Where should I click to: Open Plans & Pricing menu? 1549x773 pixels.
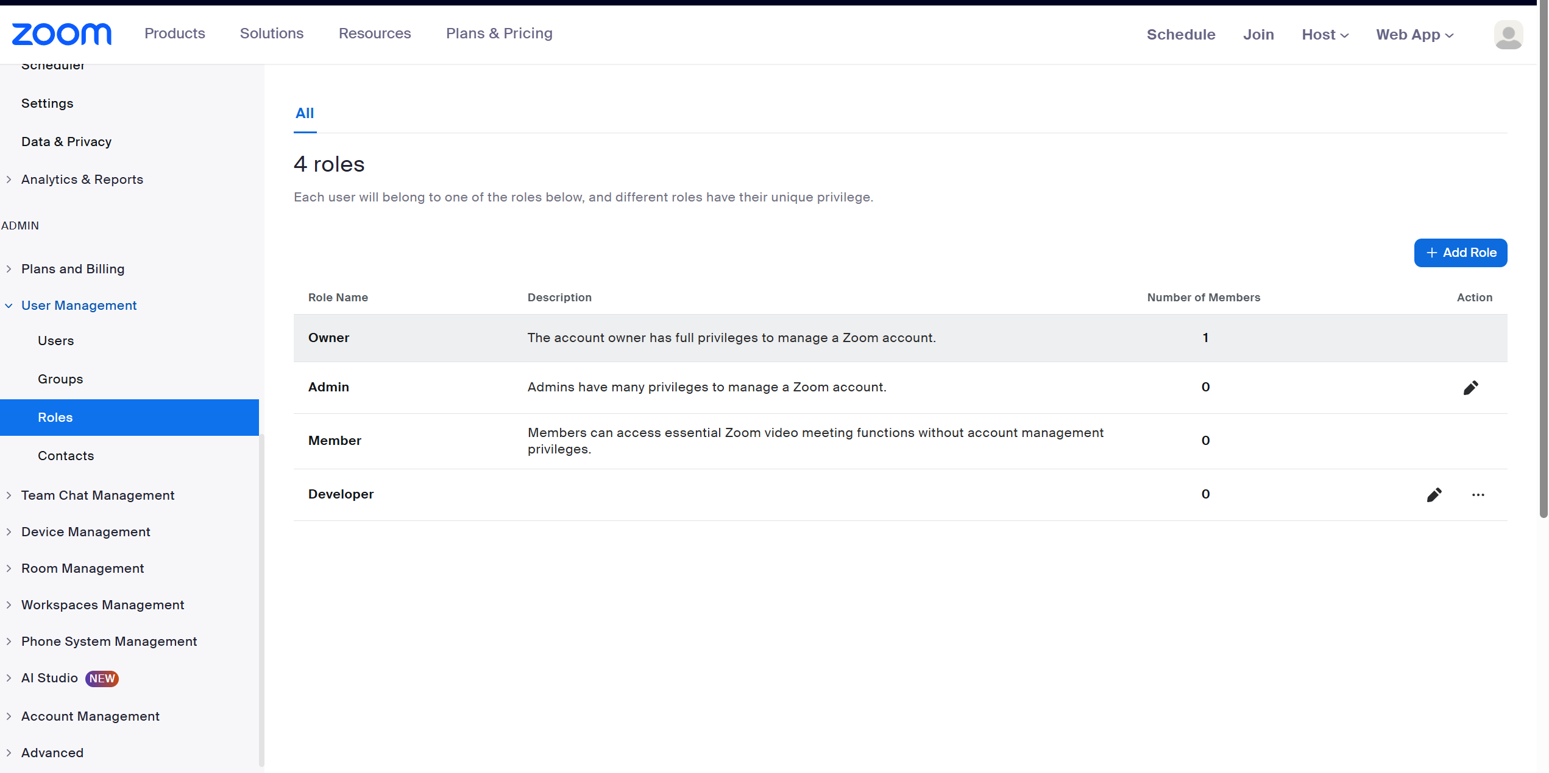499,33
